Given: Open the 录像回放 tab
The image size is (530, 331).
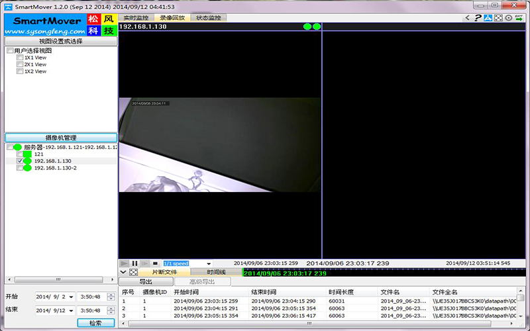Looking at the screenshot, I should tap(172, 18).
